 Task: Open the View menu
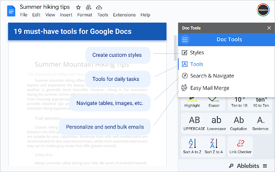[50, 15]
